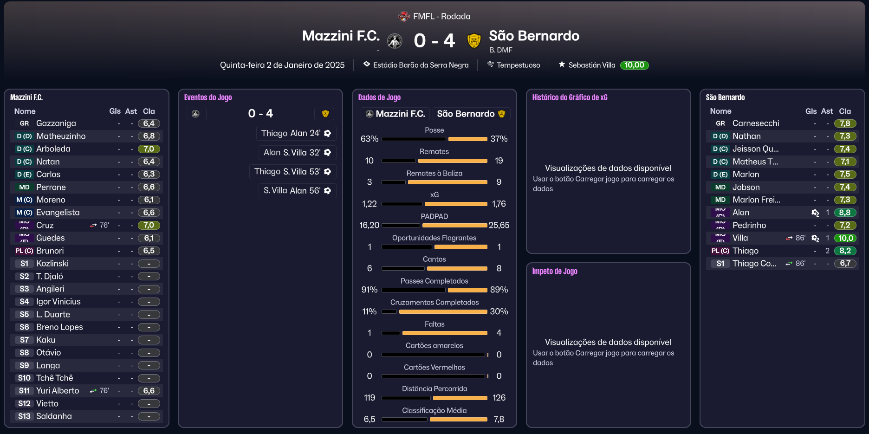The image size is (869, 434).
Task: Select the Mazzini F.C. tab in Dados de Jogo
Action: click(x=396, y=114)
